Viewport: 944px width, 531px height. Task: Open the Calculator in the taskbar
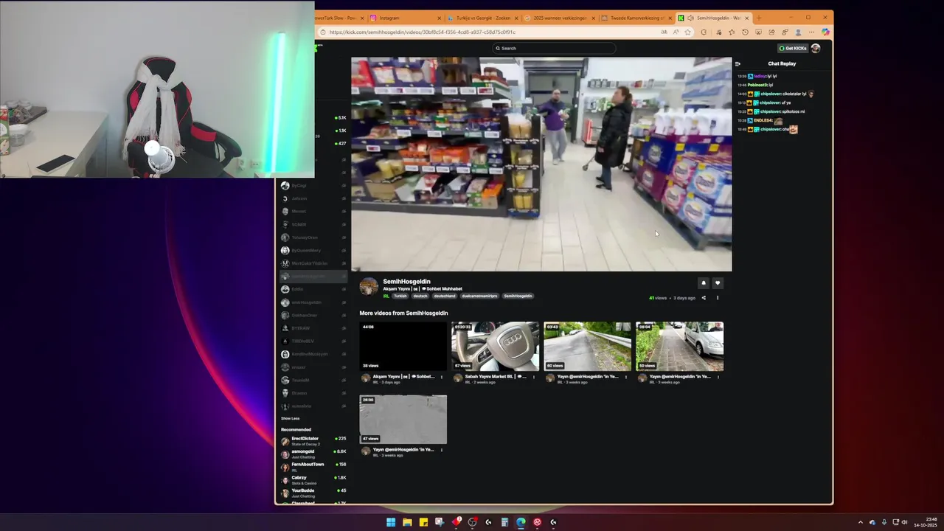(504, 522)
